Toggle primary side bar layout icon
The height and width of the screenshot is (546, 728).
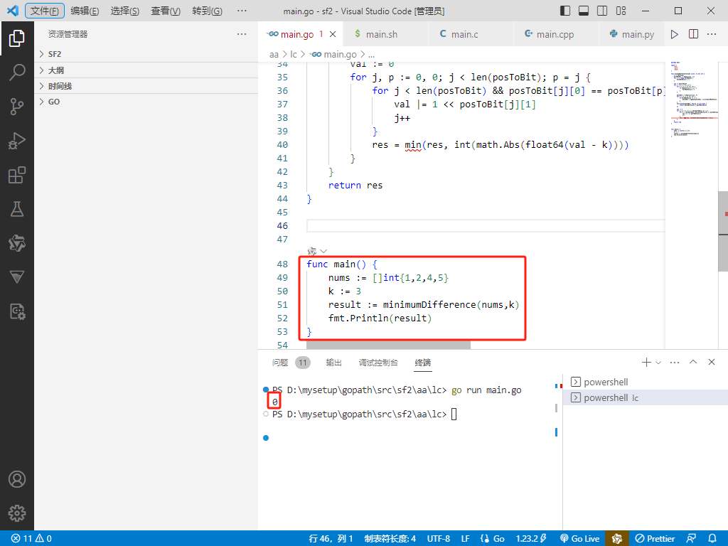pos(565,11)
